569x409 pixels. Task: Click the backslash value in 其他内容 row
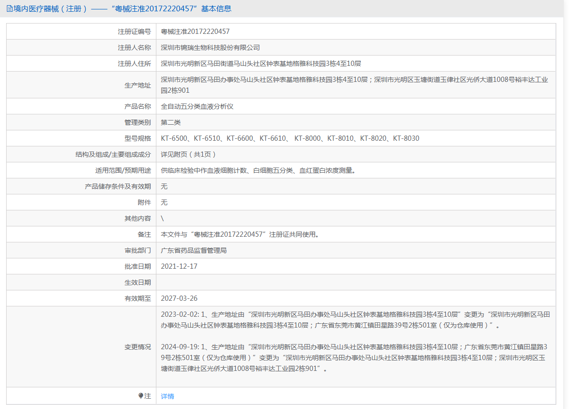163,218
